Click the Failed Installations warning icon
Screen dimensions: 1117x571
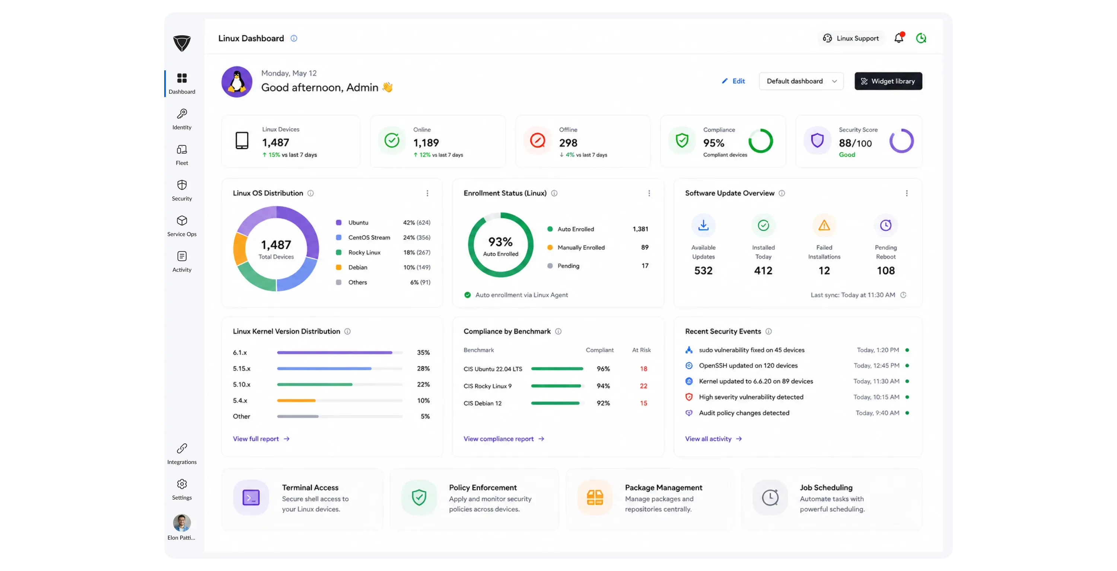pos(824,225)
